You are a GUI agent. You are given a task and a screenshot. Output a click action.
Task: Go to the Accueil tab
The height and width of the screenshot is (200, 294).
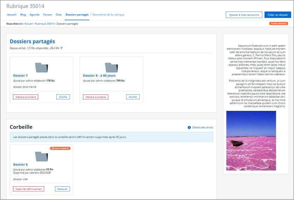click(12, 15)
